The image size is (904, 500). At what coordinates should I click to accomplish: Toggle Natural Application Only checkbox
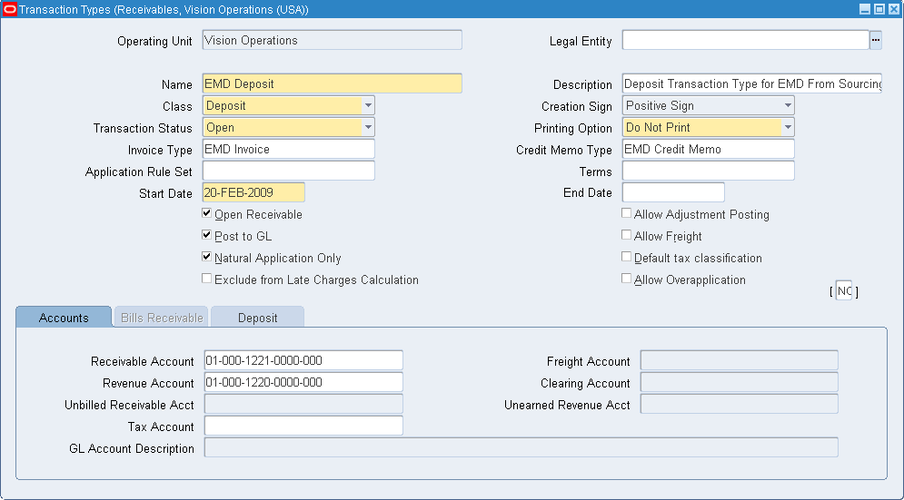206,257
